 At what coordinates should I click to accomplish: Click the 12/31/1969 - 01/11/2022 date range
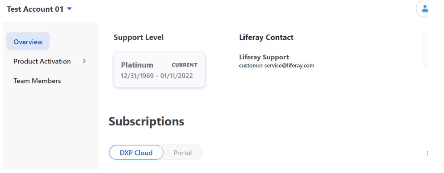click(157, 76)
